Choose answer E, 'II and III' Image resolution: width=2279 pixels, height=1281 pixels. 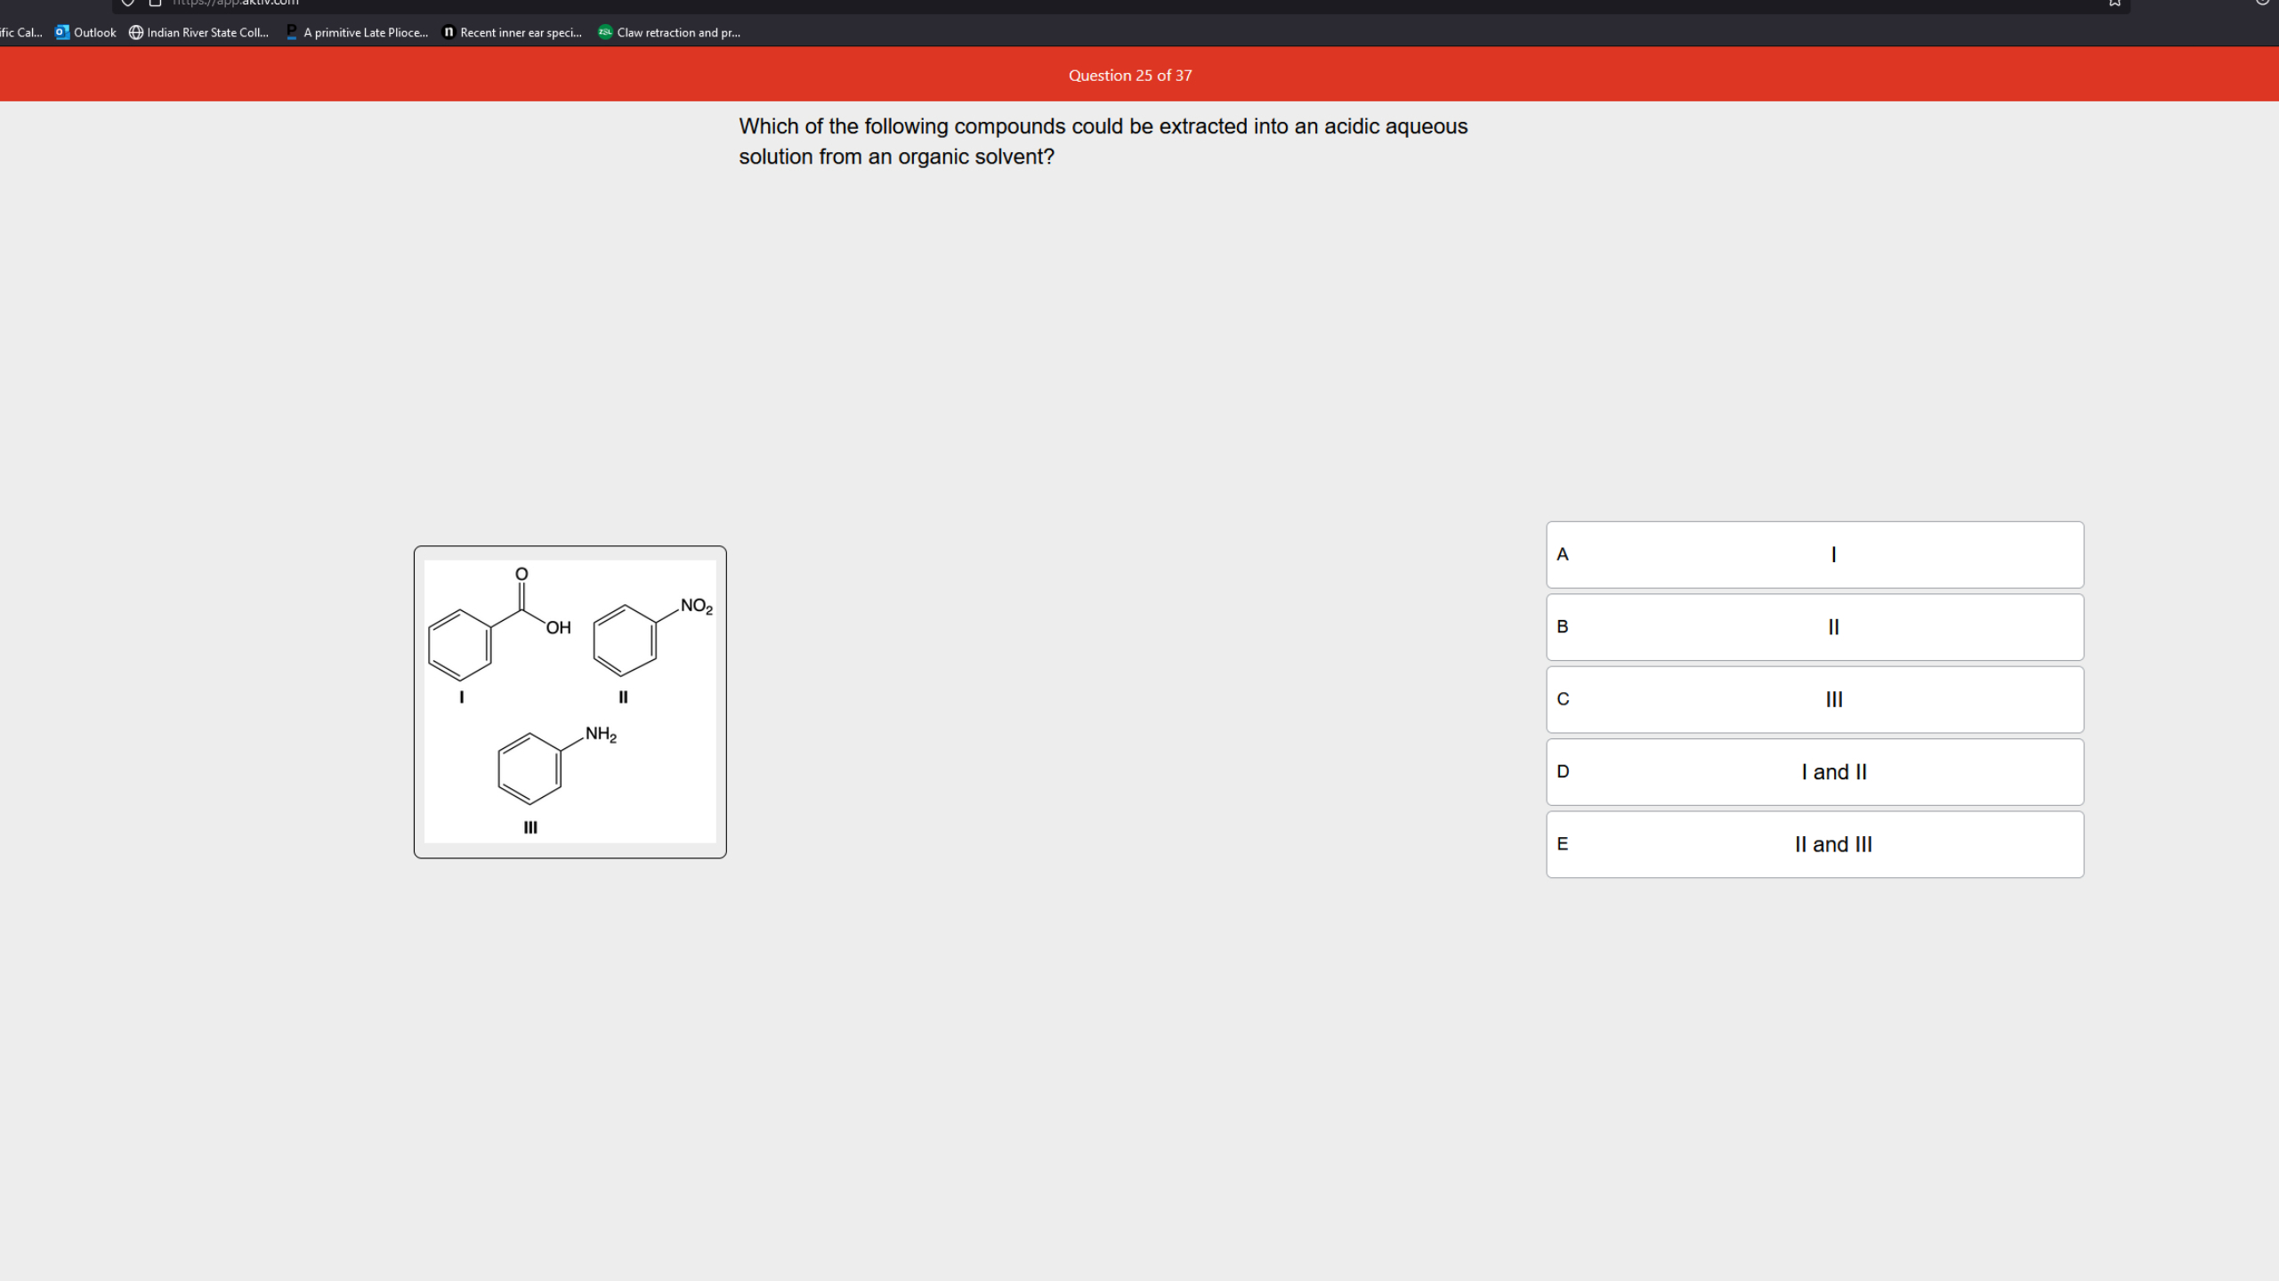1814,844
